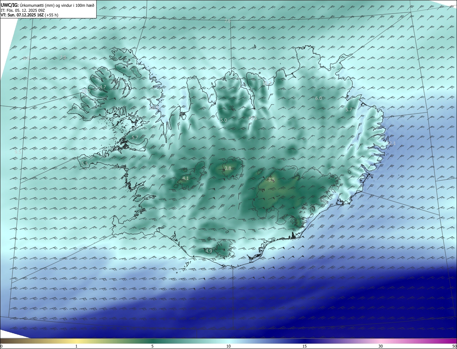Click the 4.7 value label in the Westfjords
Screen dimensions: 457x349
tap(103, 87)
